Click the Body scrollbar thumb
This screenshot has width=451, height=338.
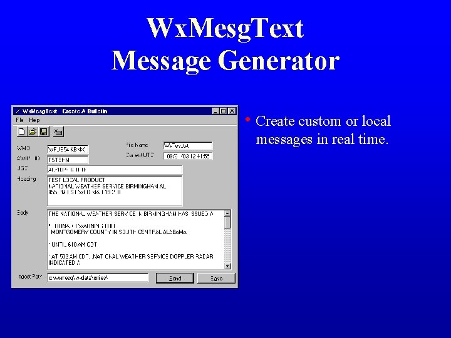click(227, 222)
